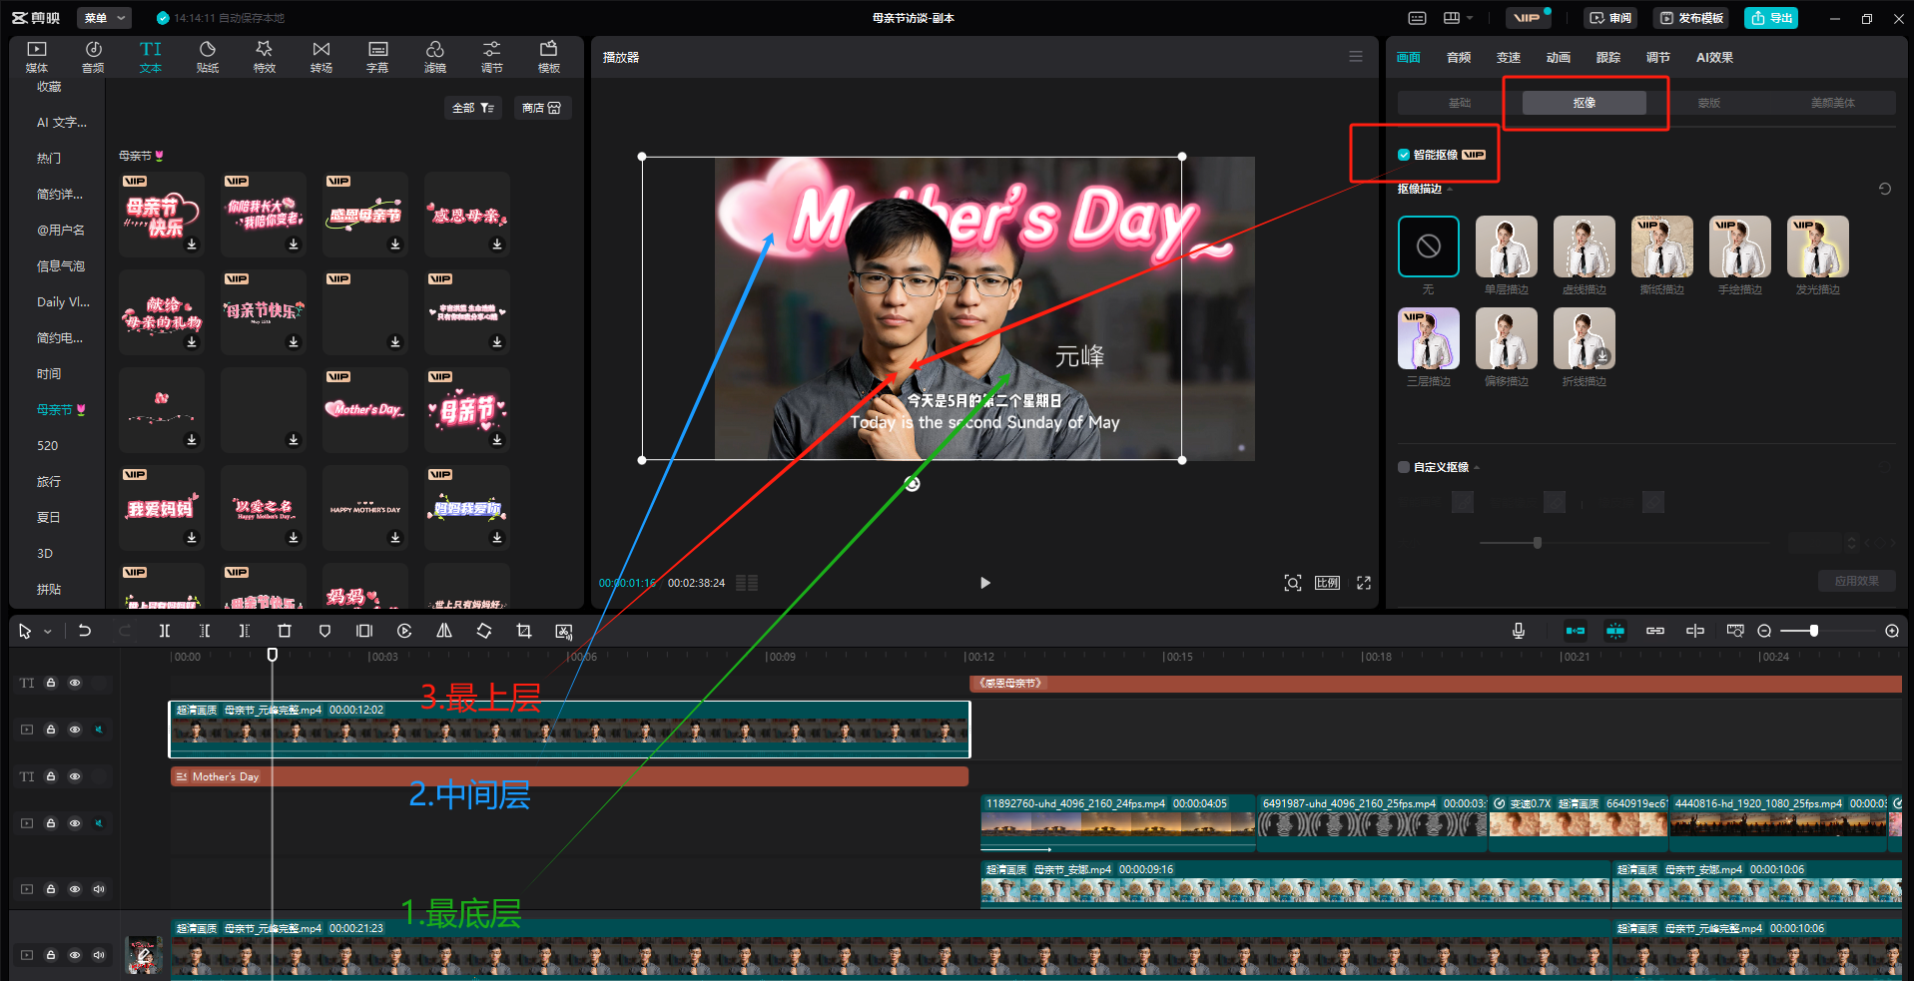
Task: Add a marker with the shield icon
Action: pos(324,631)
